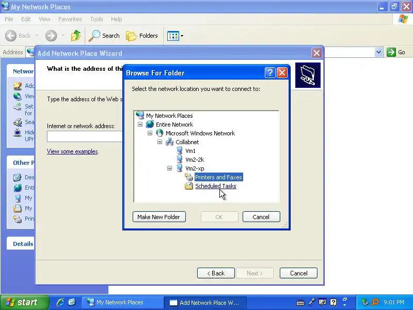This screenshot has width=413, height=310.
Task: Open the Tools menu
Action: (97, 19)
